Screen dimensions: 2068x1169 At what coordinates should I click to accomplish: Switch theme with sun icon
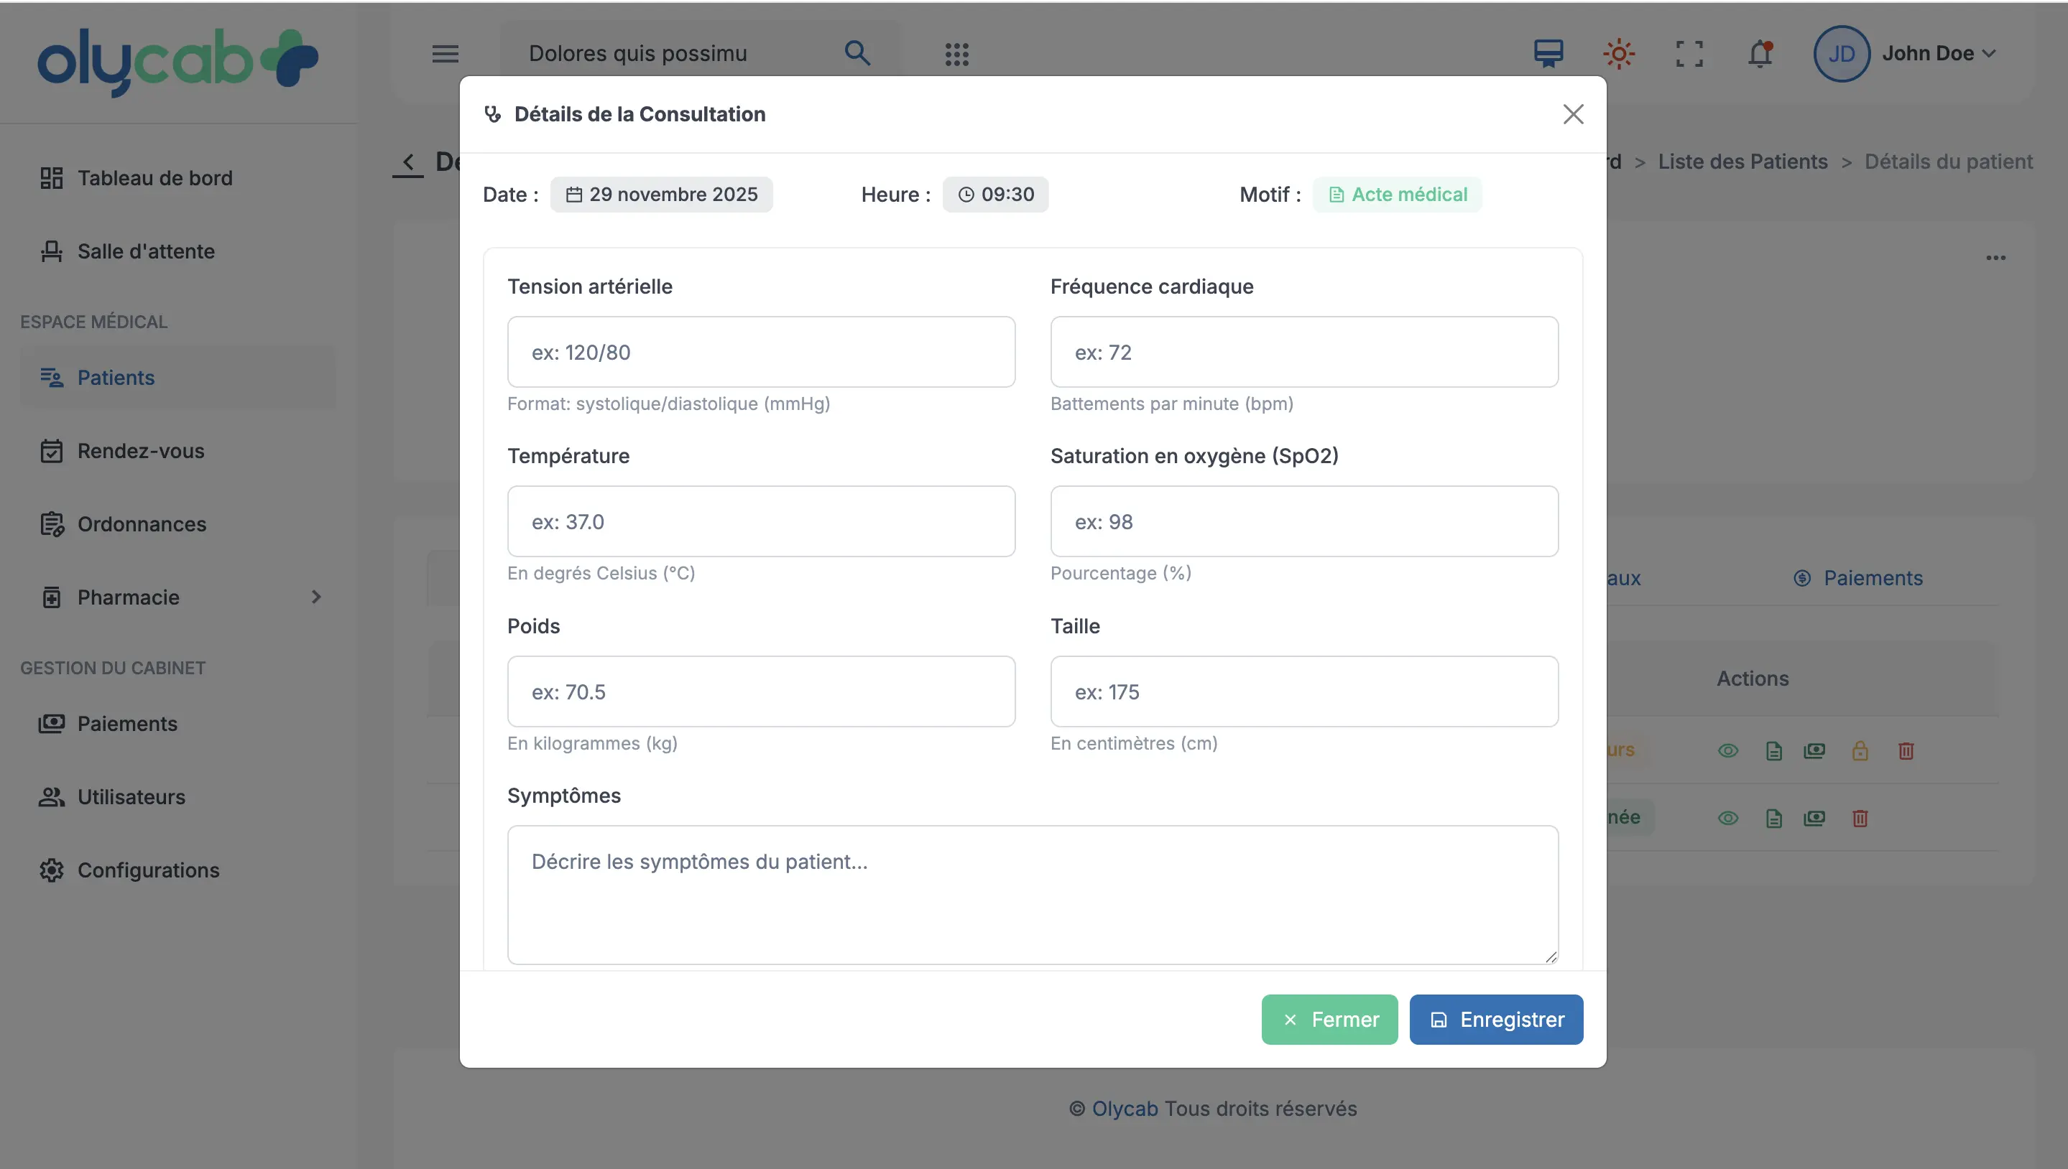pos(1619,54)
